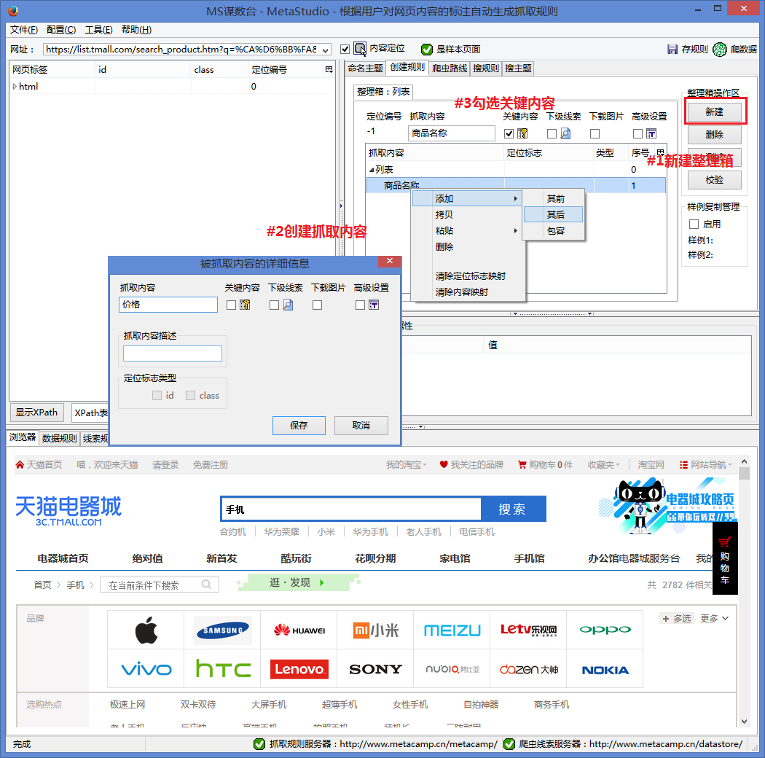The width and height of the screenshot is (765, 758).
Task: Switch to 命名主题 tab
Action: point(365,69)
